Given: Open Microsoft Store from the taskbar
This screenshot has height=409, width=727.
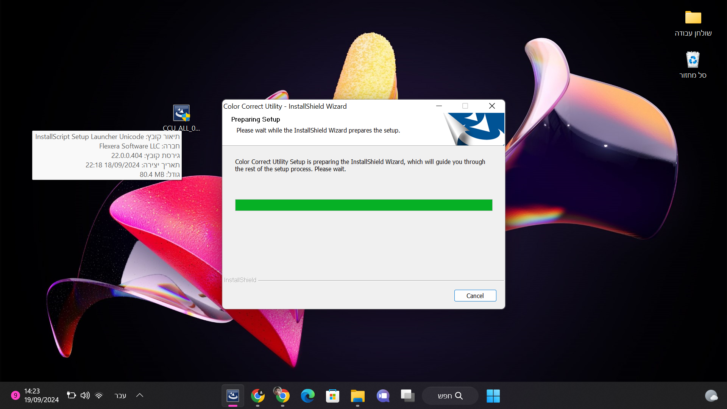Looking at the screenshot, I should pyautogui.click(x=332, y=396).
